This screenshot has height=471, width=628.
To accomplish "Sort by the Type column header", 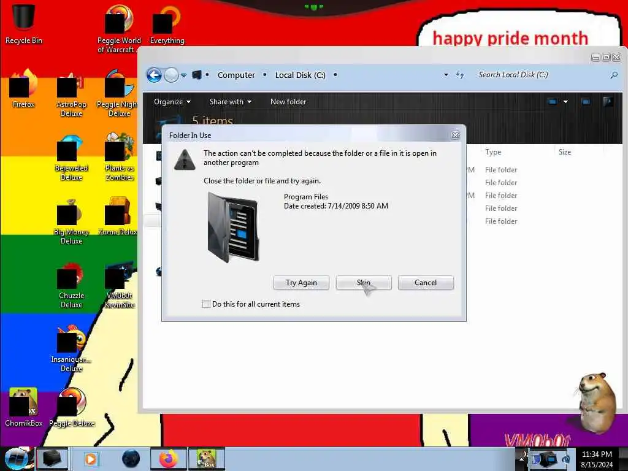I will 493,152.
